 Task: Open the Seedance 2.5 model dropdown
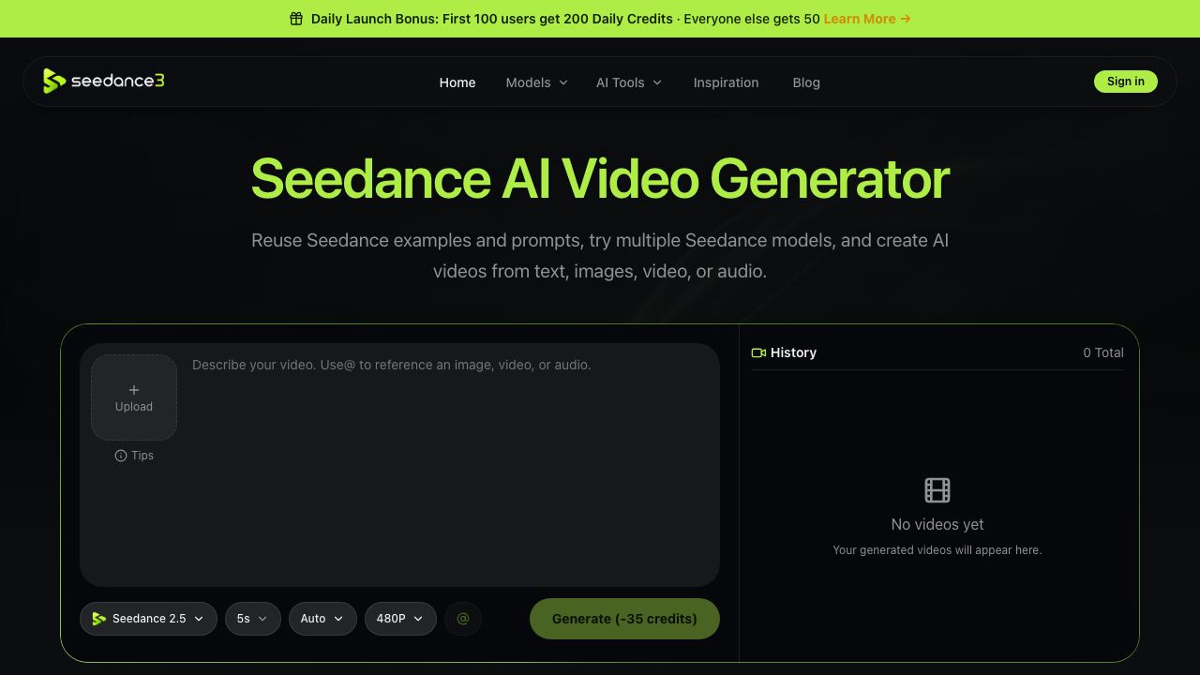(148, 619)
